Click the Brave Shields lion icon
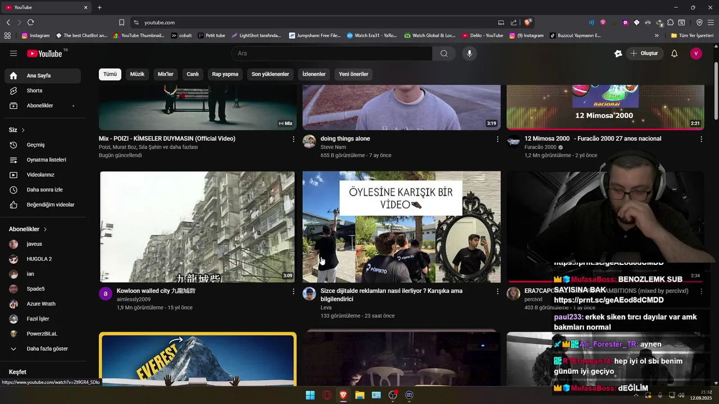This screenshot has width=719, height=404. click(x=527, y=22)
